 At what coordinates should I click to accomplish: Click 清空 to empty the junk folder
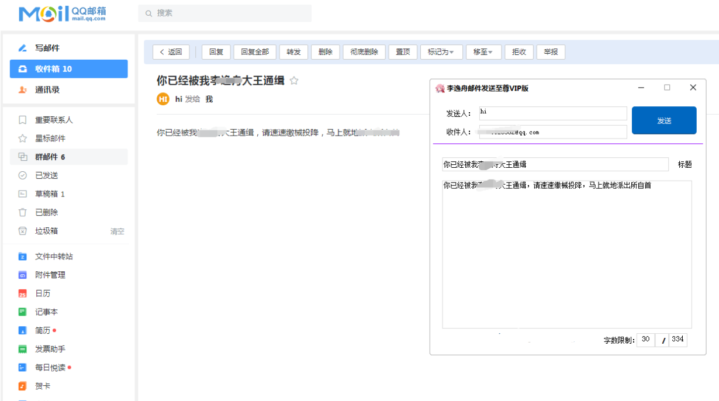[117, 231]
